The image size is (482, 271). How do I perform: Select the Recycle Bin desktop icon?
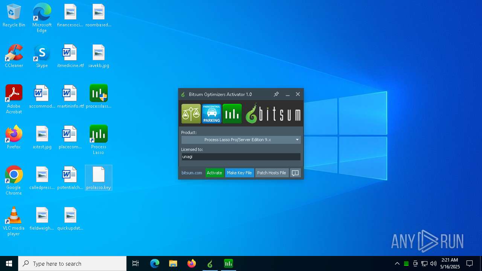coord(14,16)
